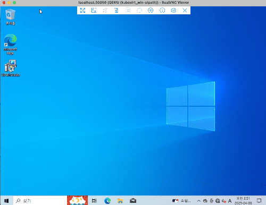Screen dimensions: 266x205
Task: Click the session recording icon in VNC toolbar
Action: [151, 11]
